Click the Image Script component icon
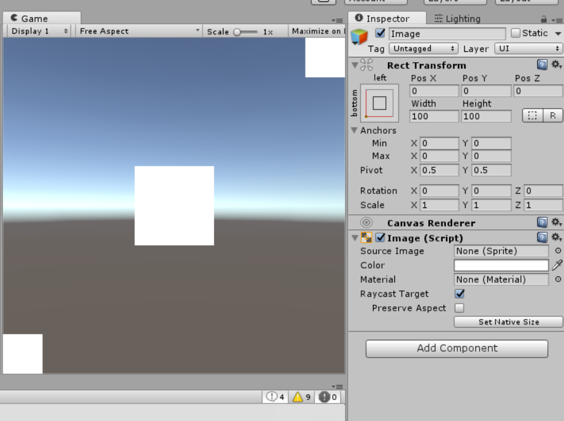This screenshot has height=421, width=564. click(366, 237)
